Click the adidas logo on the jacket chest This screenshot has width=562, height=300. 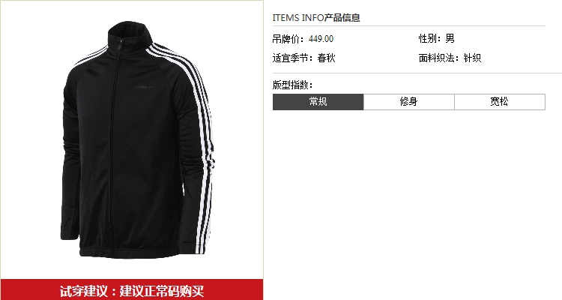(145, 87)
